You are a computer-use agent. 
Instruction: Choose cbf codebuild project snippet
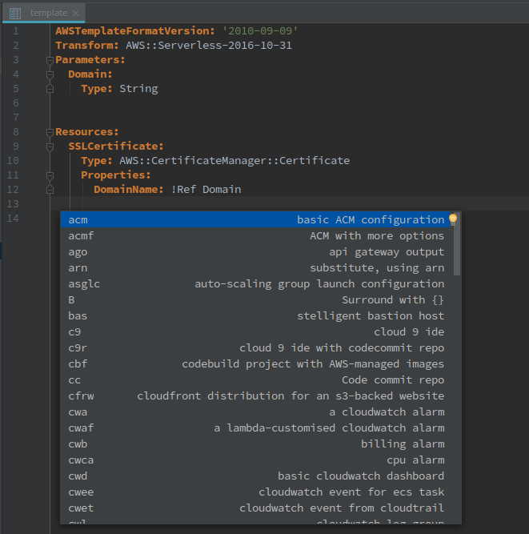click(257, 363)
